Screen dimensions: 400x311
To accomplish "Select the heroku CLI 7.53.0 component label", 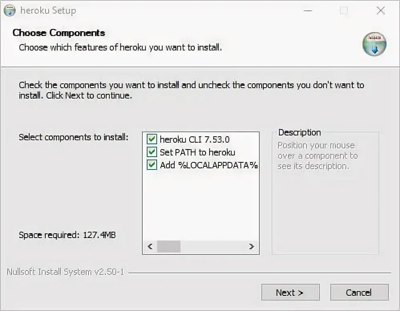I will click(194, 139).
